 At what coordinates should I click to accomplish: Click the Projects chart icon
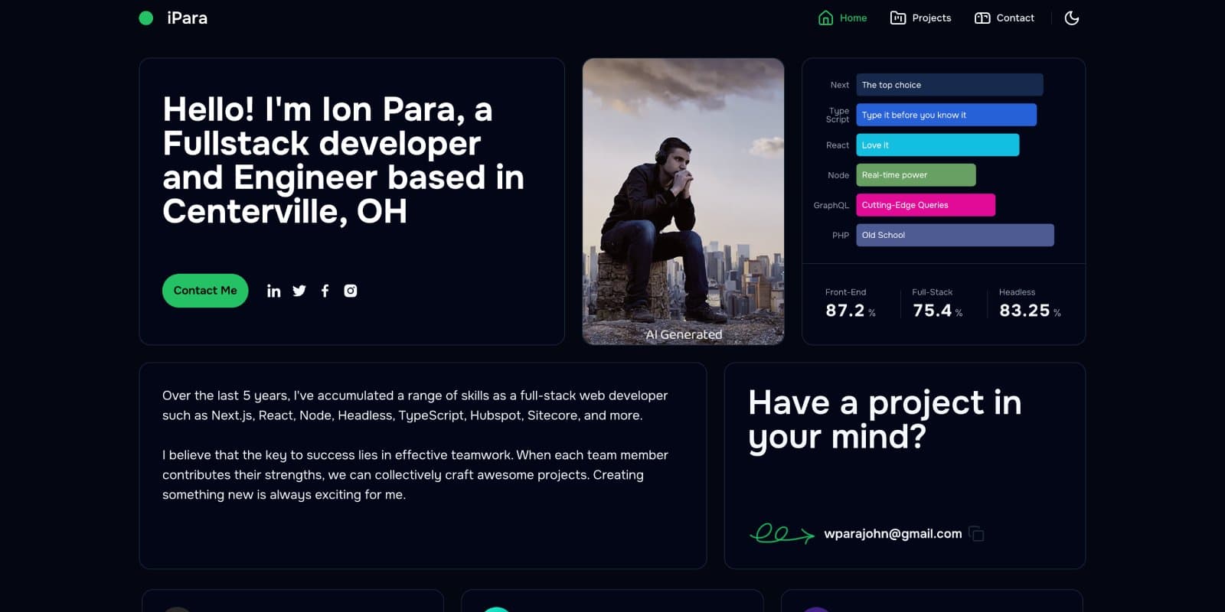[x=898, y=18]
